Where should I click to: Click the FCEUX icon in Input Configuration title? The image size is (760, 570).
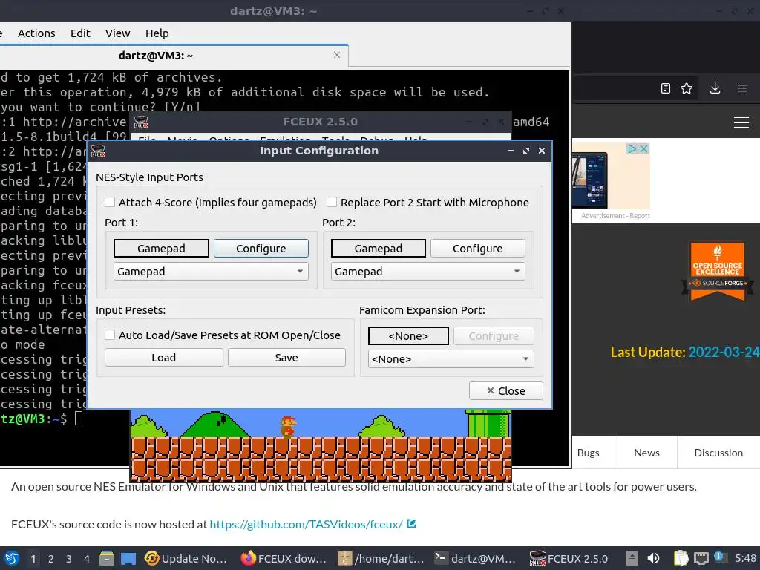(x=98, y=151)
